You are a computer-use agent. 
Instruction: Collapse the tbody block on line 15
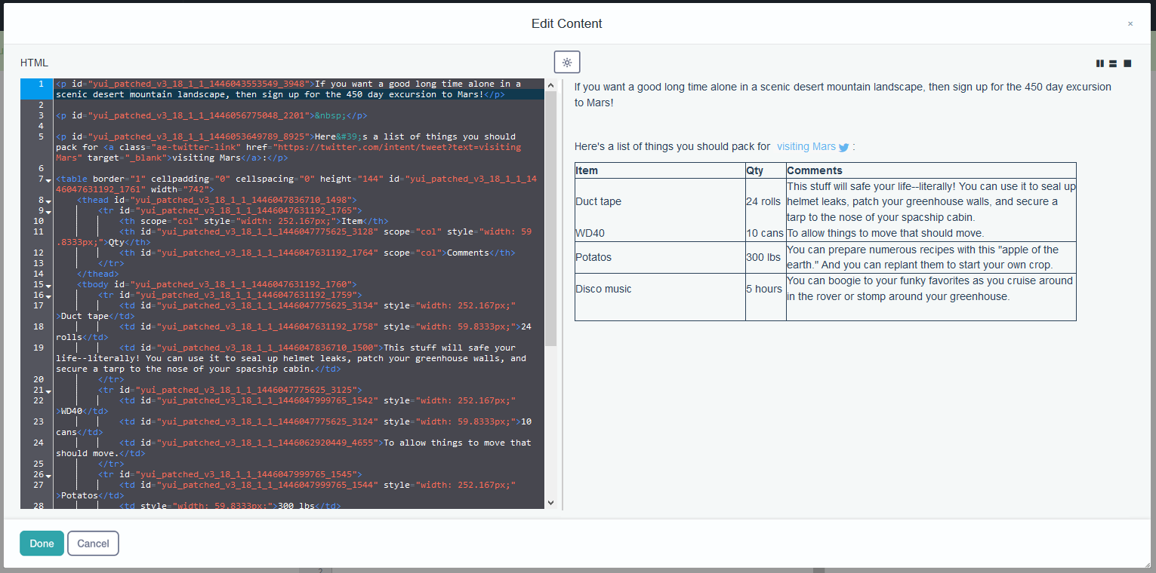point(48,286)
